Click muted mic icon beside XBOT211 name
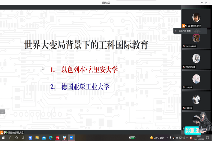Viewport: 212px width, 141px height. [x=184, y=46]
